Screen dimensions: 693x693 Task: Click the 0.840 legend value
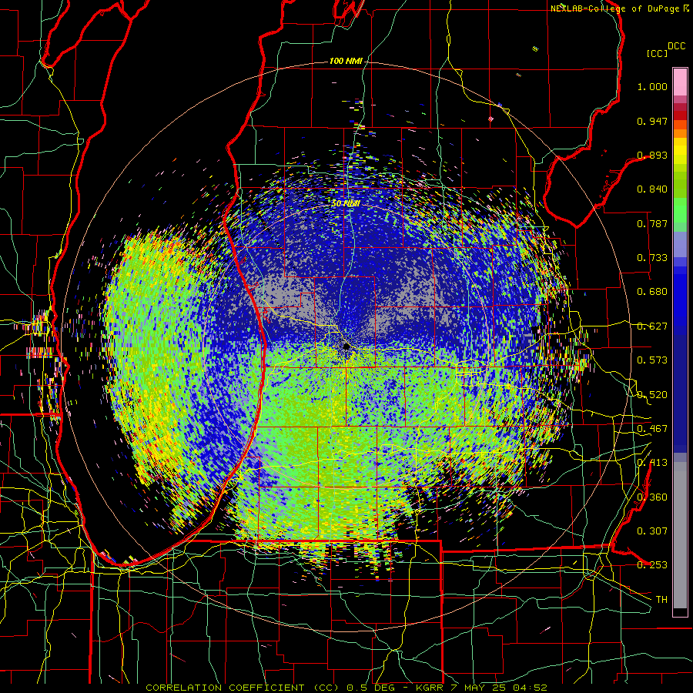(x=652, y=189)
